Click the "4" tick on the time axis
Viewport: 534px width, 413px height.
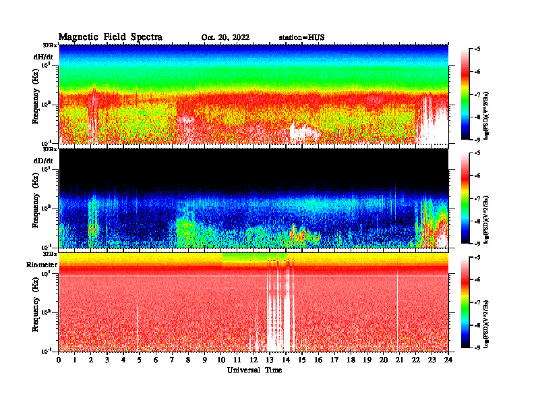tap(123, 360)
